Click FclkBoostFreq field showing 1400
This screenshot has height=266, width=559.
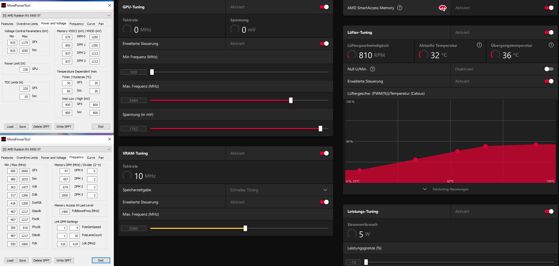(64, 212)
